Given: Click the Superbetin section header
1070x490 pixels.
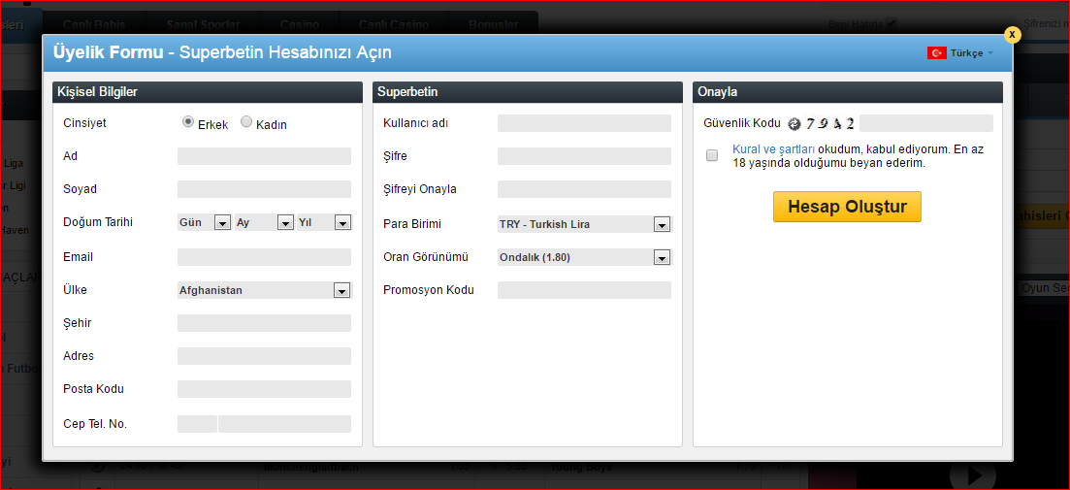Looking at the screenshot, I should (528, 92).
